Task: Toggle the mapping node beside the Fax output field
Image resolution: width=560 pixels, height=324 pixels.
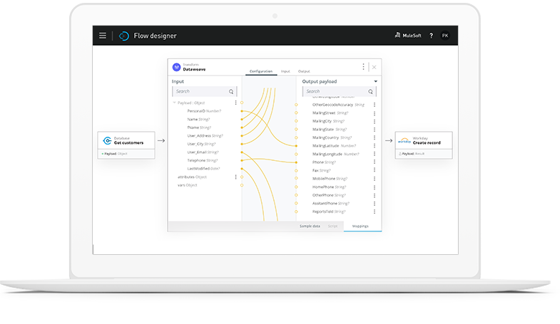Action: pos(296,171)
